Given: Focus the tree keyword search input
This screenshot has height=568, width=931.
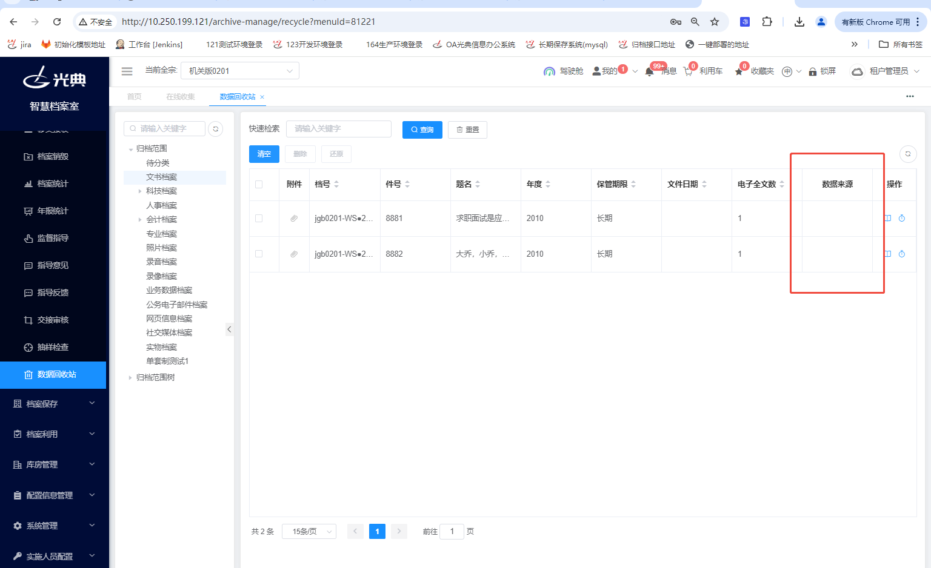Looking at the screenshot, I should click(x=164, y=128).
